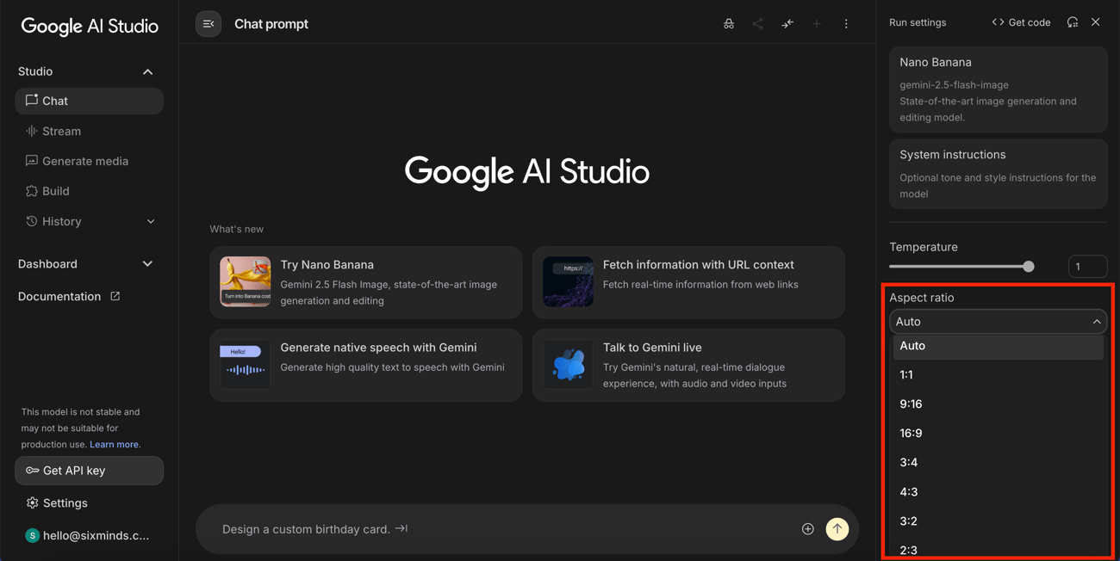Select the 16:9 aspect ratio option

coord(911,434)
